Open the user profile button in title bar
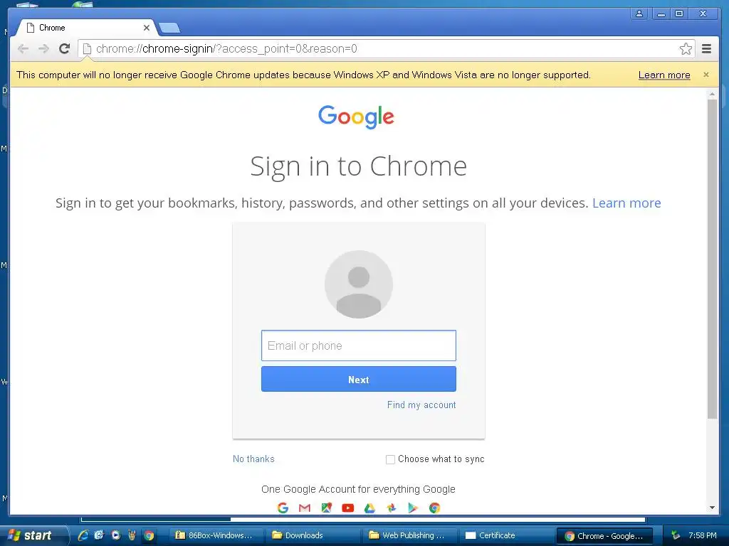 639,14
